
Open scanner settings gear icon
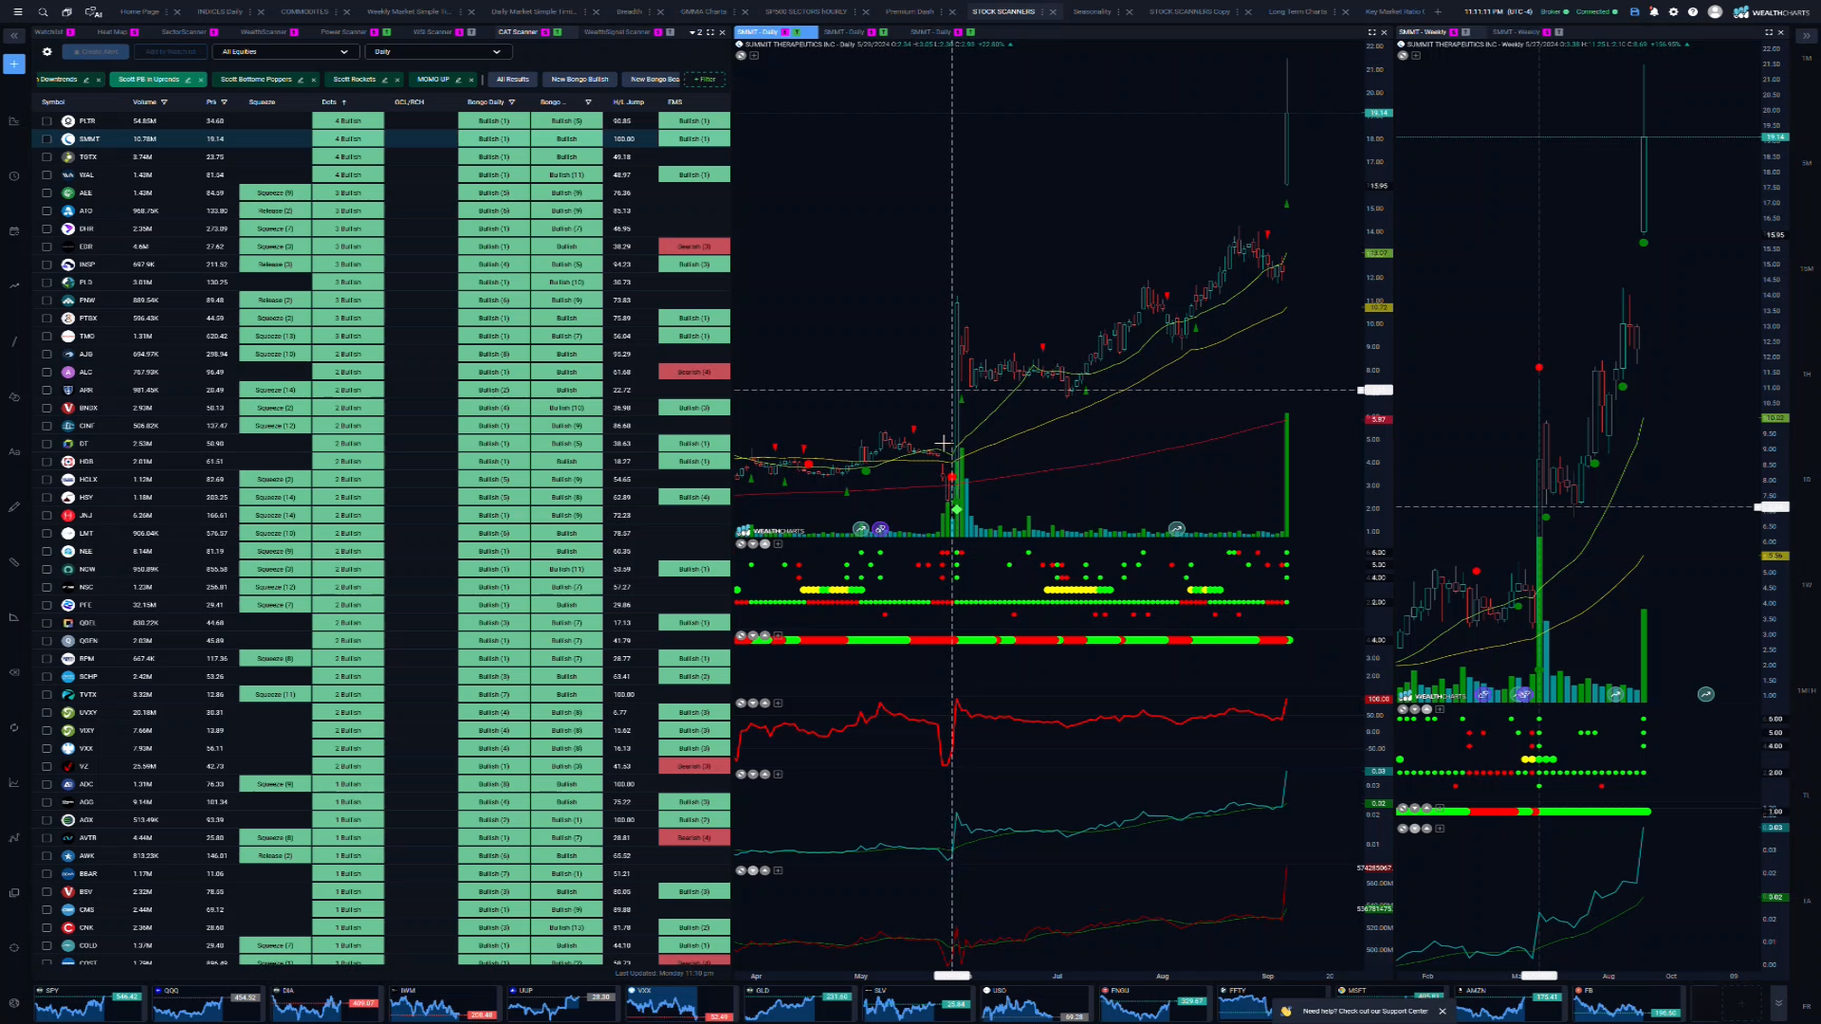(46, 52)
